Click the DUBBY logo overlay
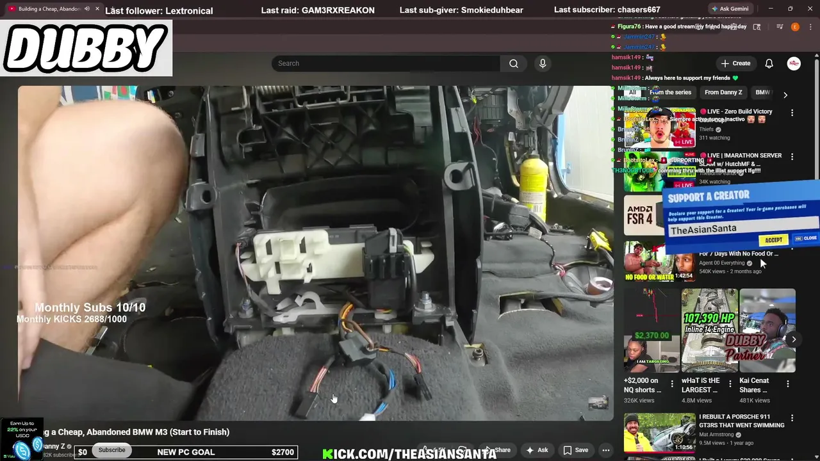The height and width of the screenshot is (461, 820). click(x=86, y=49)
